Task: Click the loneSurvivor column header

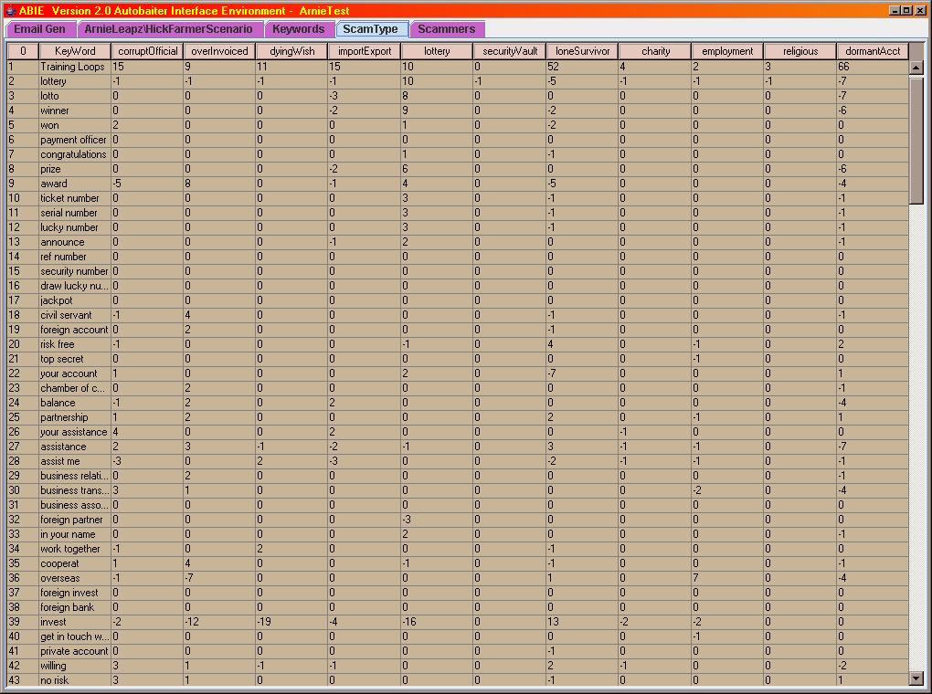Action: point(583,51)
